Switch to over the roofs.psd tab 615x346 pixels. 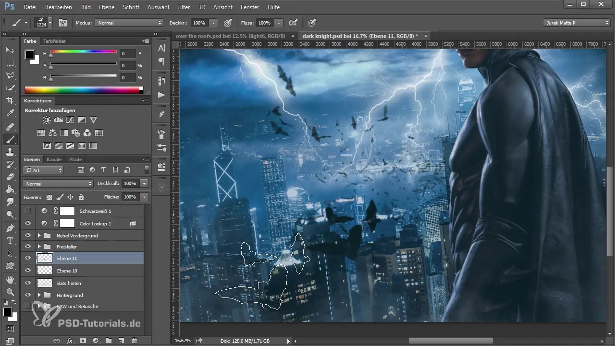[230, 36]
